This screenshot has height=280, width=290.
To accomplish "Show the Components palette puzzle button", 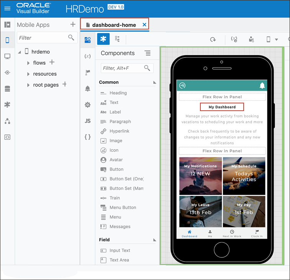I will click(x=103, y=39).
